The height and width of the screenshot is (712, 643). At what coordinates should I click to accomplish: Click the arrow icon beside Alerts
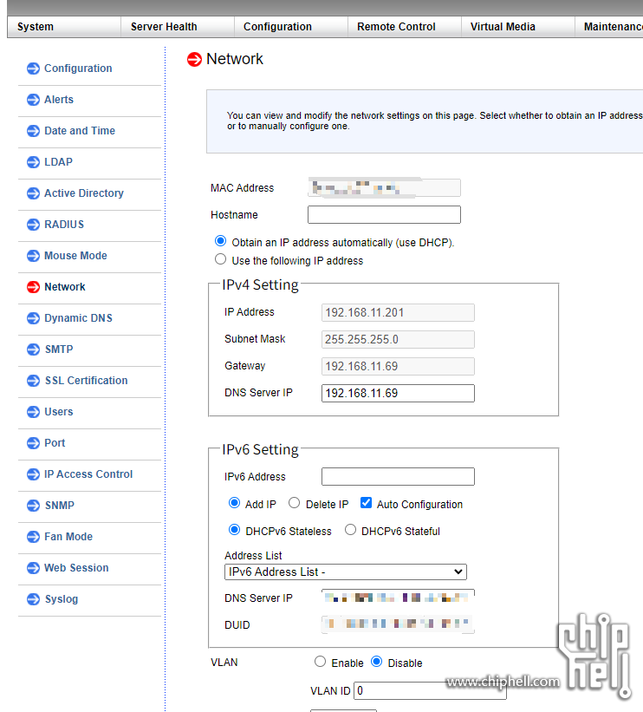[33, 100]
